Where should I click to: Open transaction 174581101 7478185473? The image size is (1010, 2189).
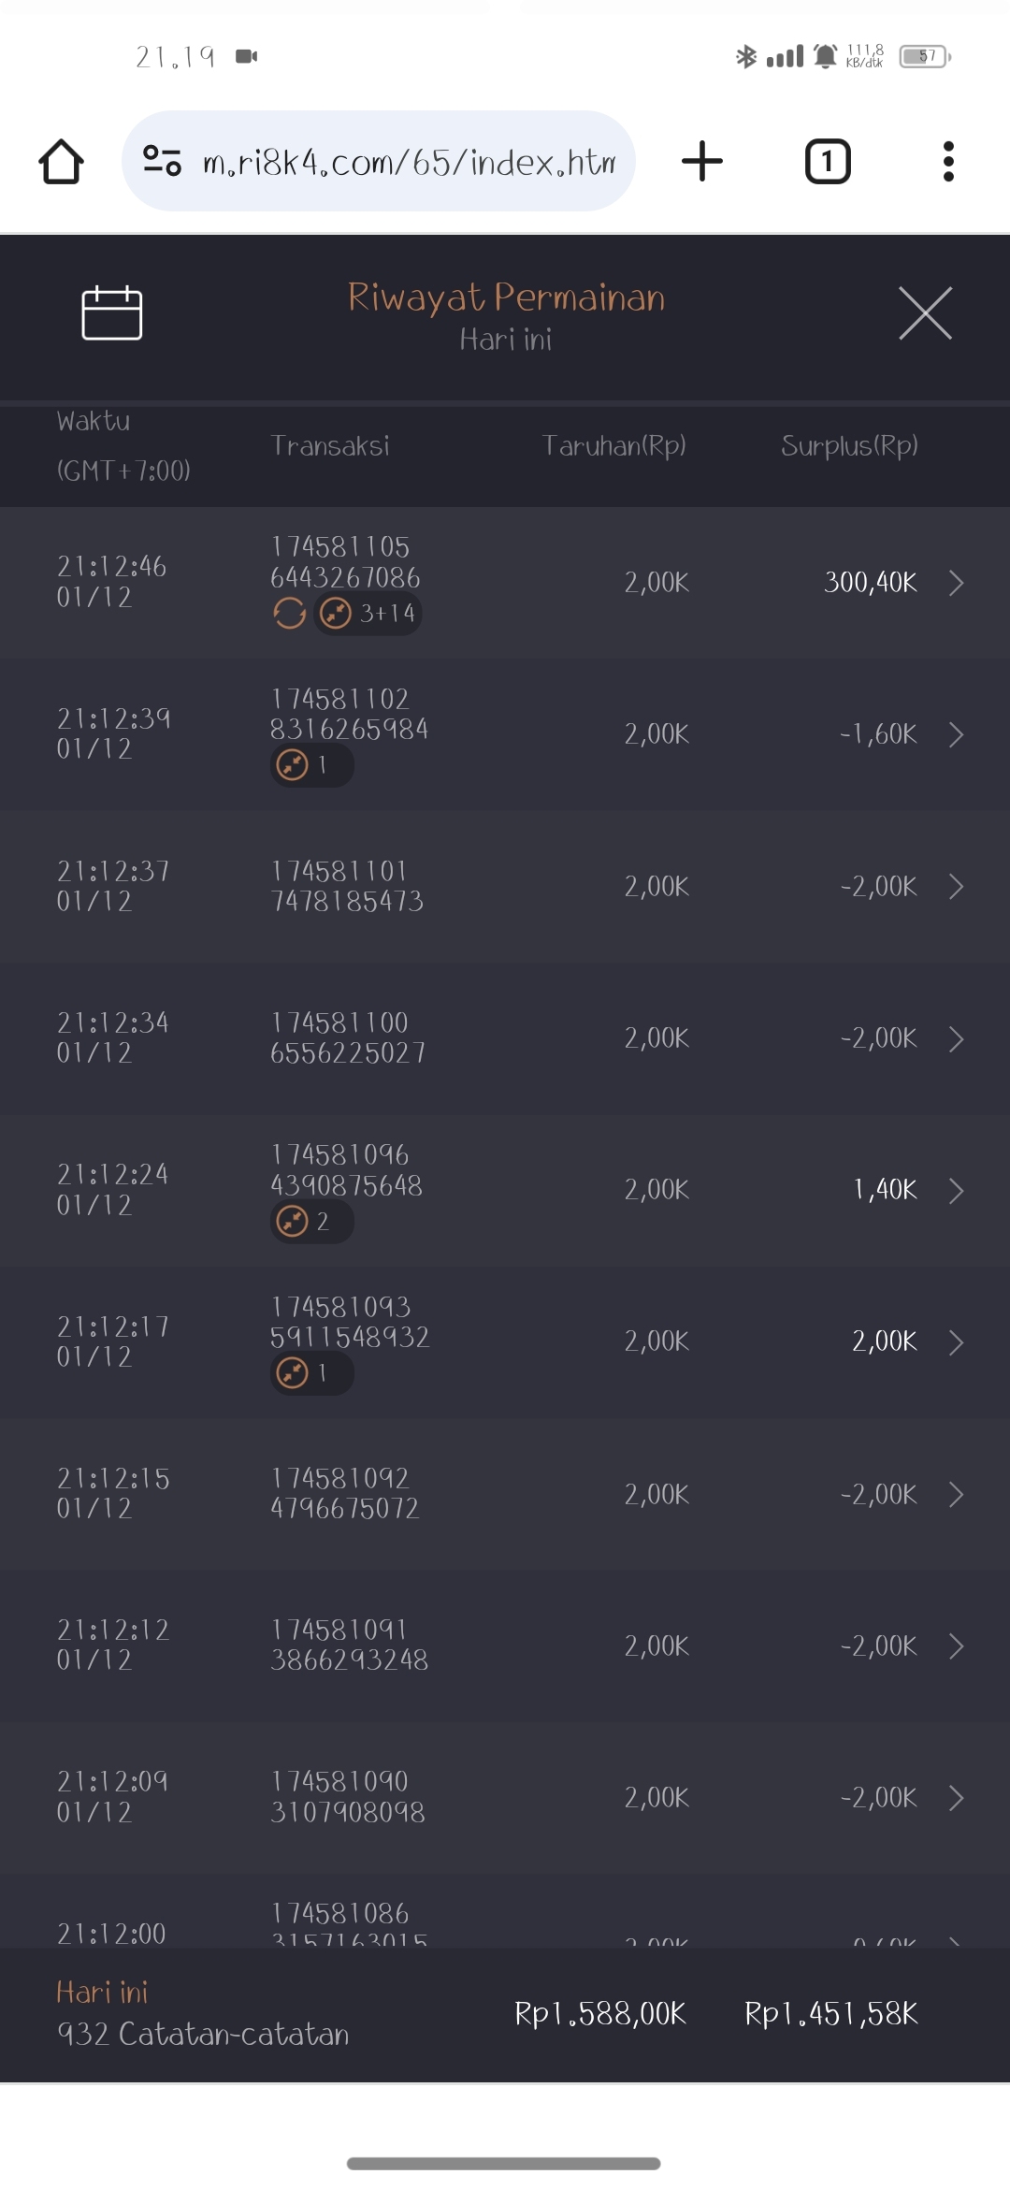click(347, 886)
